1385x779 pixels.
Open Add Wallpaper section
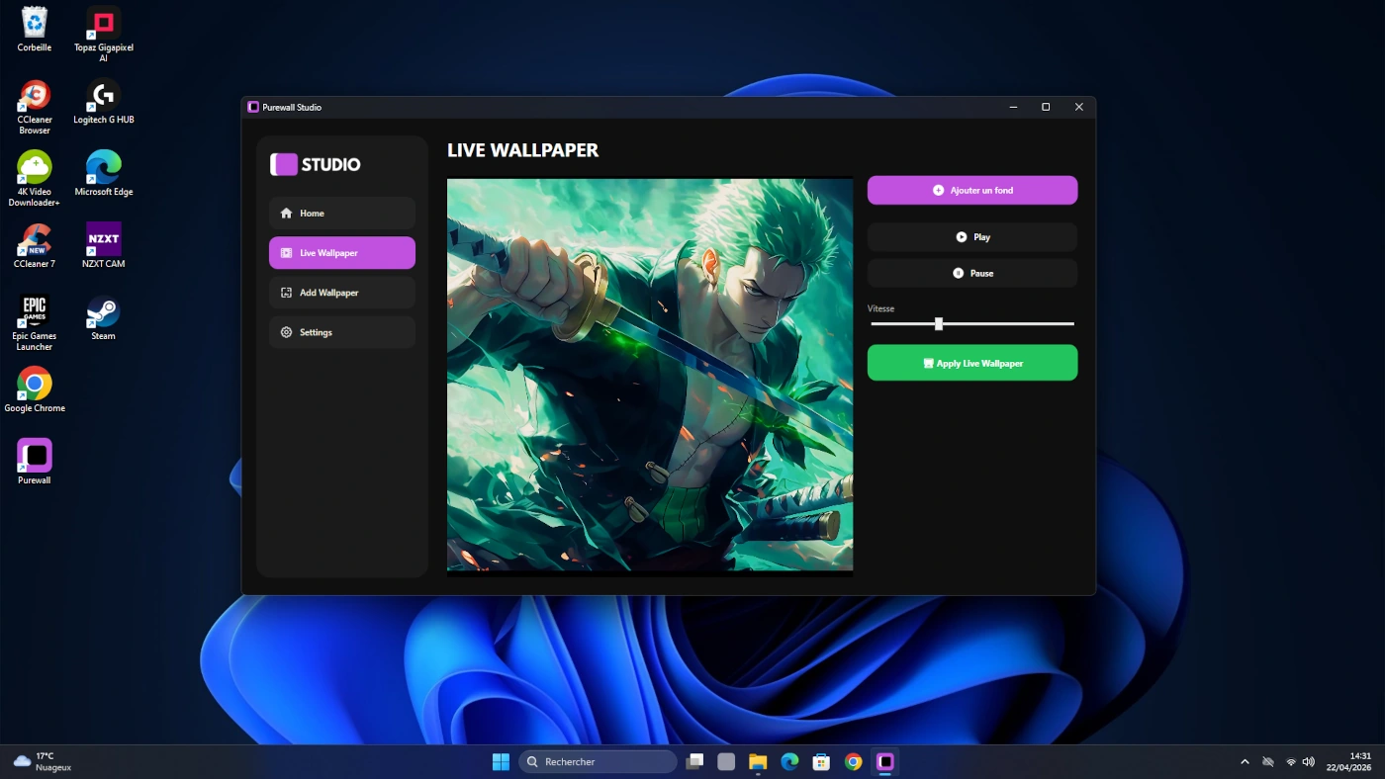tap(341, 293)
